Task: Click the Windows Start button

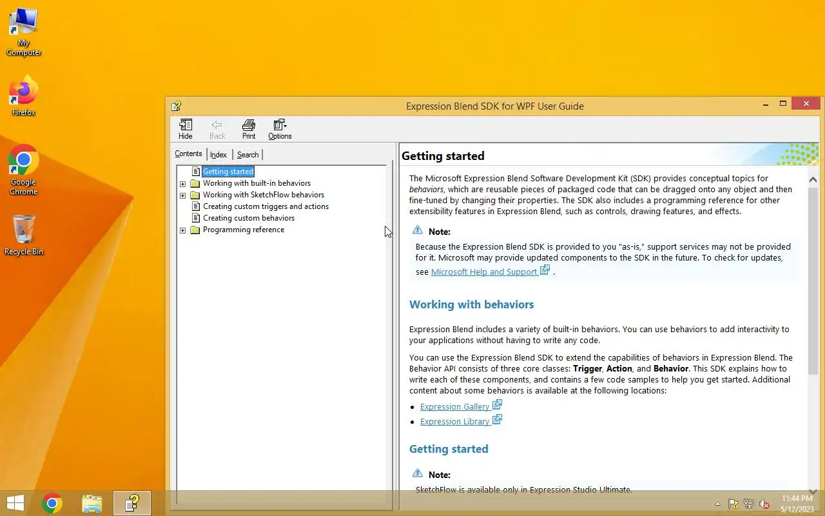Action: click(15, 503)
